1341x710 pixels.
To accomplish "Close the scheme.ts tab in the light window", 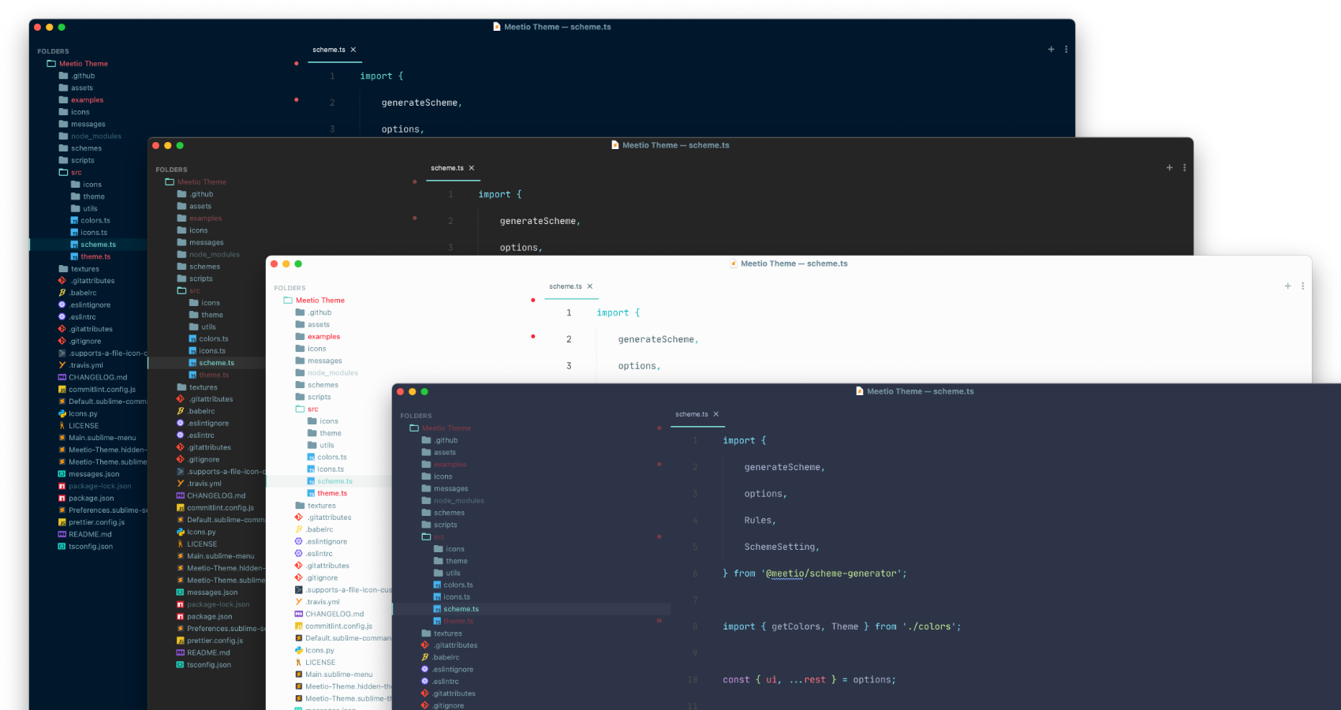I will click(x=590, y=286).
